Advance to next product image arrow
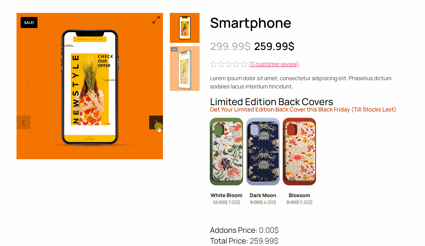Viewport: 425px width, 246px height. [156, 122]
